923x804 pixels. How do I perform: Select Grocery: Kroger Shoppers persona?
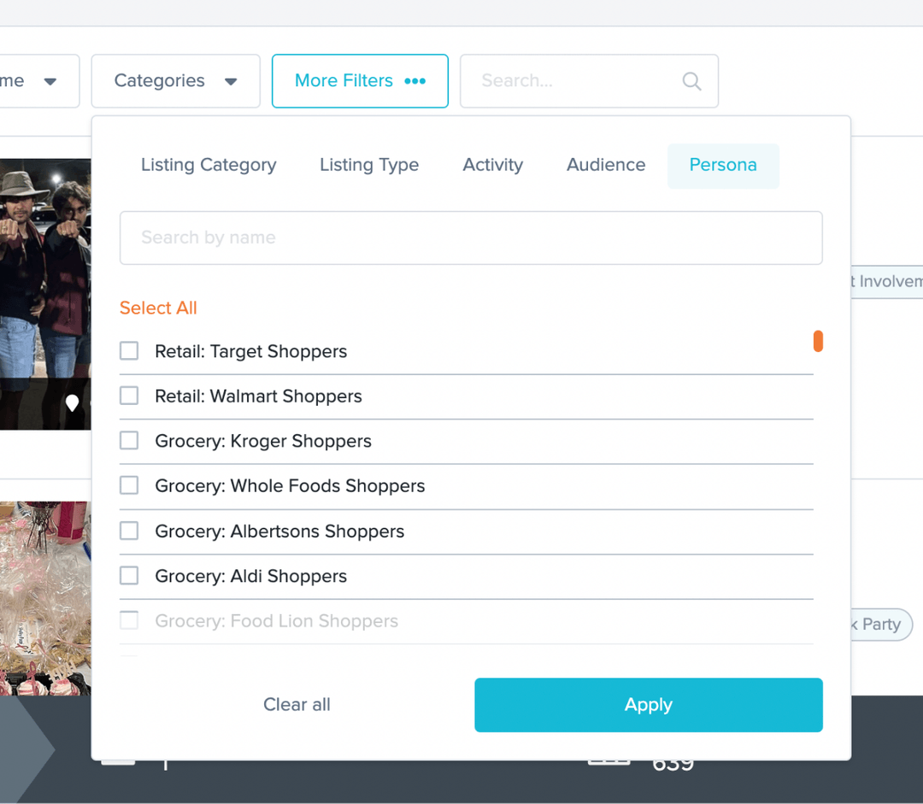(x=128, y=440)
